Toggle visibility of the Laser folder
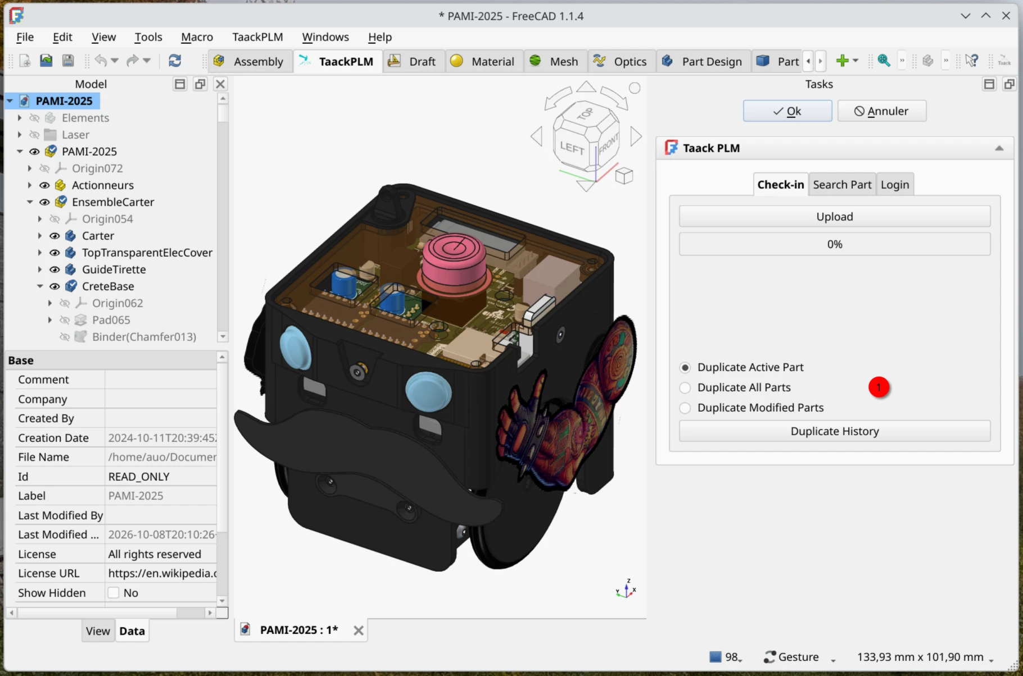 click(x=34, y=135)
